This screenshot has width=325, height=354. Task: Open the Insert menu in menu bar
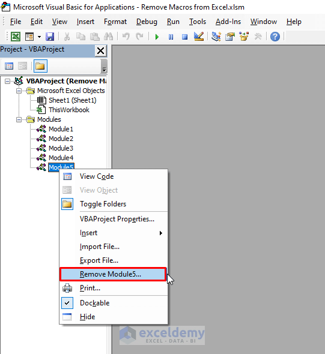[85, 22]
